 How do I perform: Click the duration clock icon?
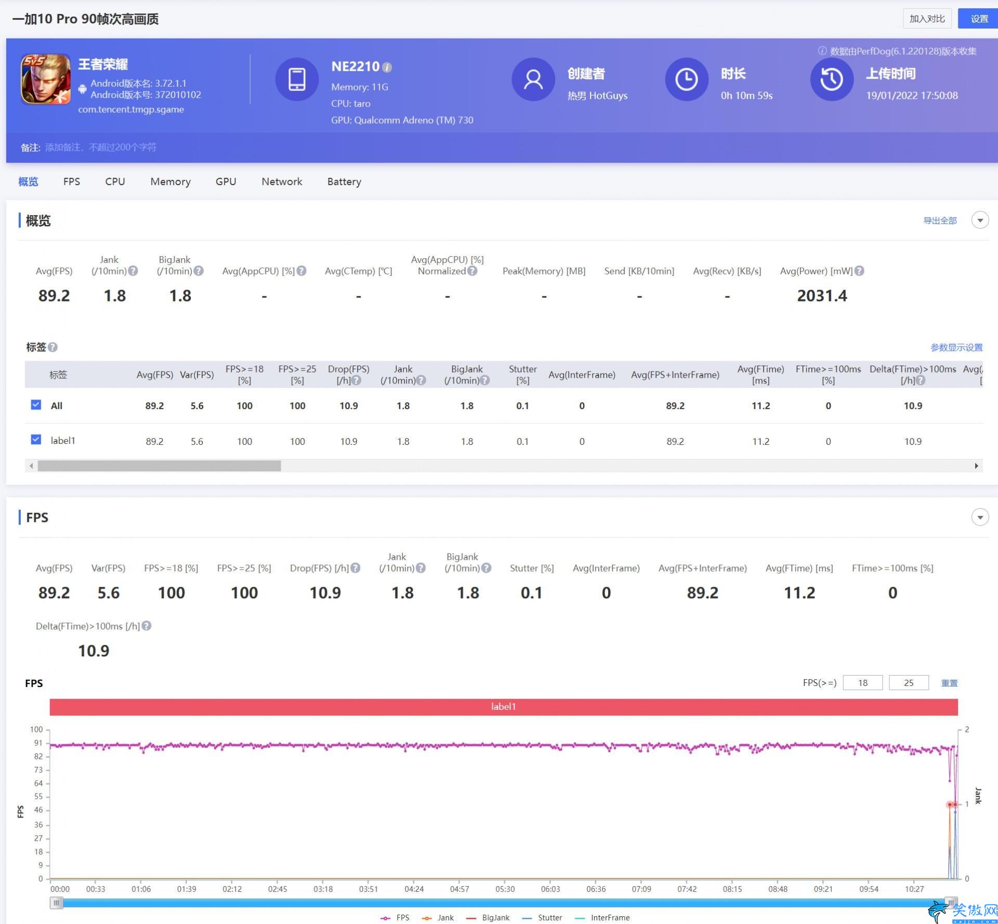[687, 79]
